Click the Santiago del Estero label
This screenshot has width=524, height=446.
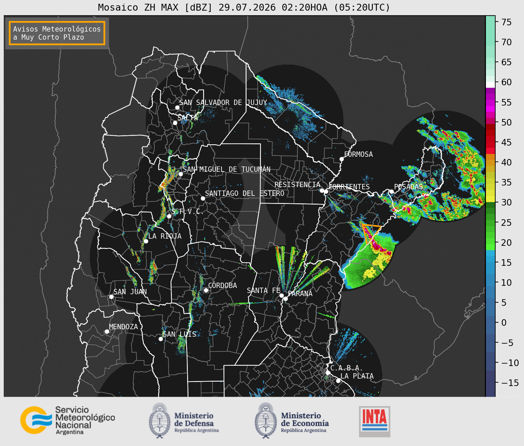coord(245,193)
